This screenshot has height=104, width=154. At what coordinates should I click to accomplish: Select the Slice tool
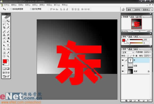coord(8,28)
